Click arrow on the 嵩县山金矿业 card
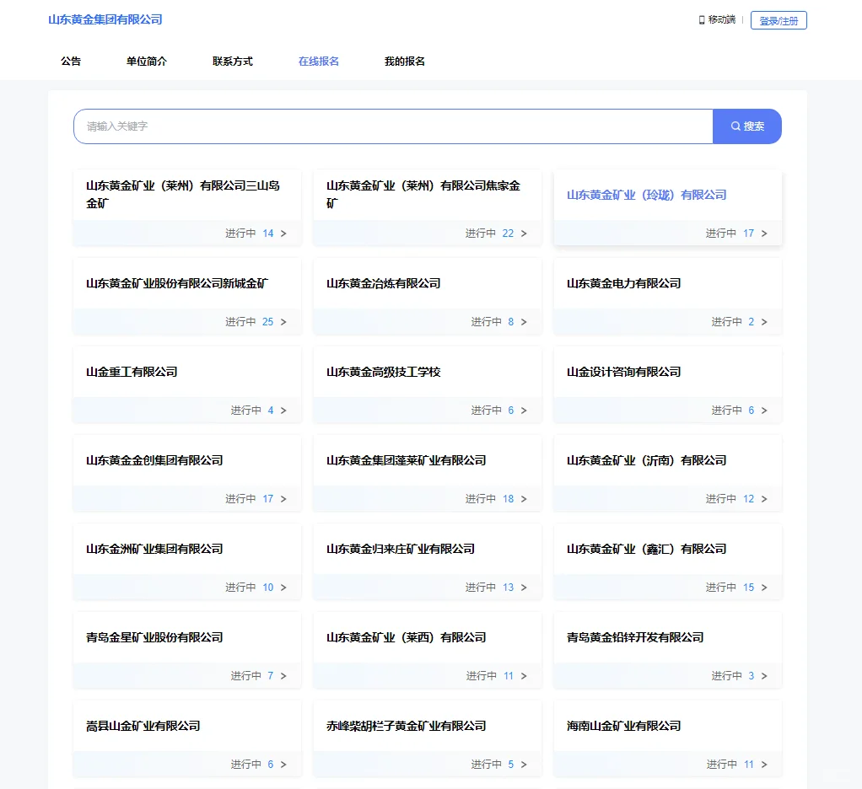The height and width of the screenshot is (789, 862). tap(283, 765)
